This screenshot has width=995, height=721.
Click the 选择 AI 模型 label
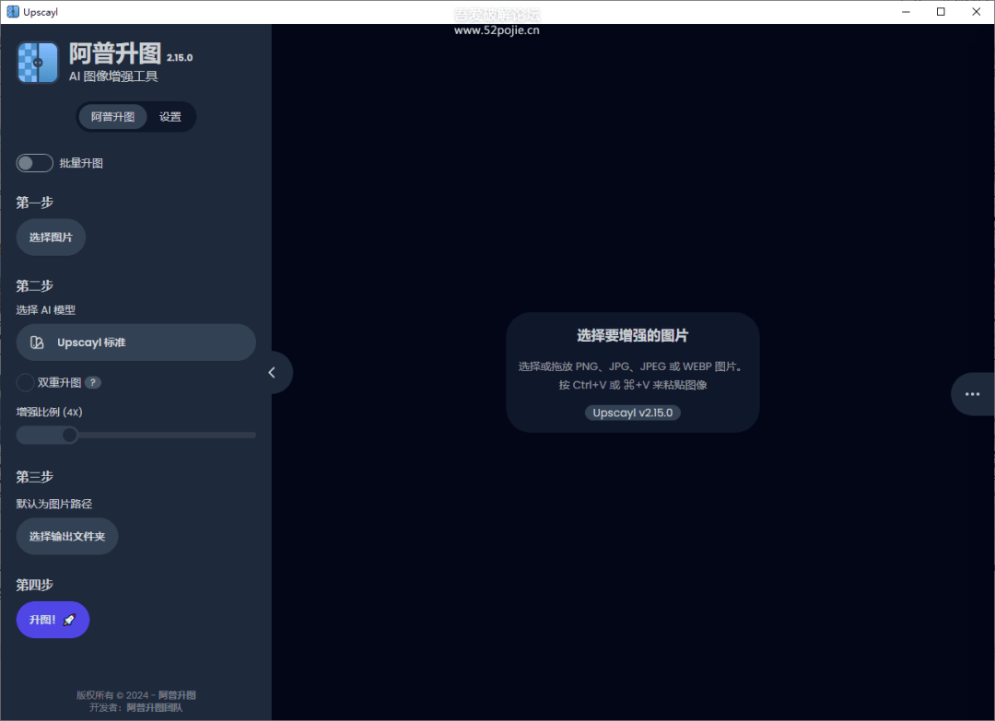tap(46, 310)
